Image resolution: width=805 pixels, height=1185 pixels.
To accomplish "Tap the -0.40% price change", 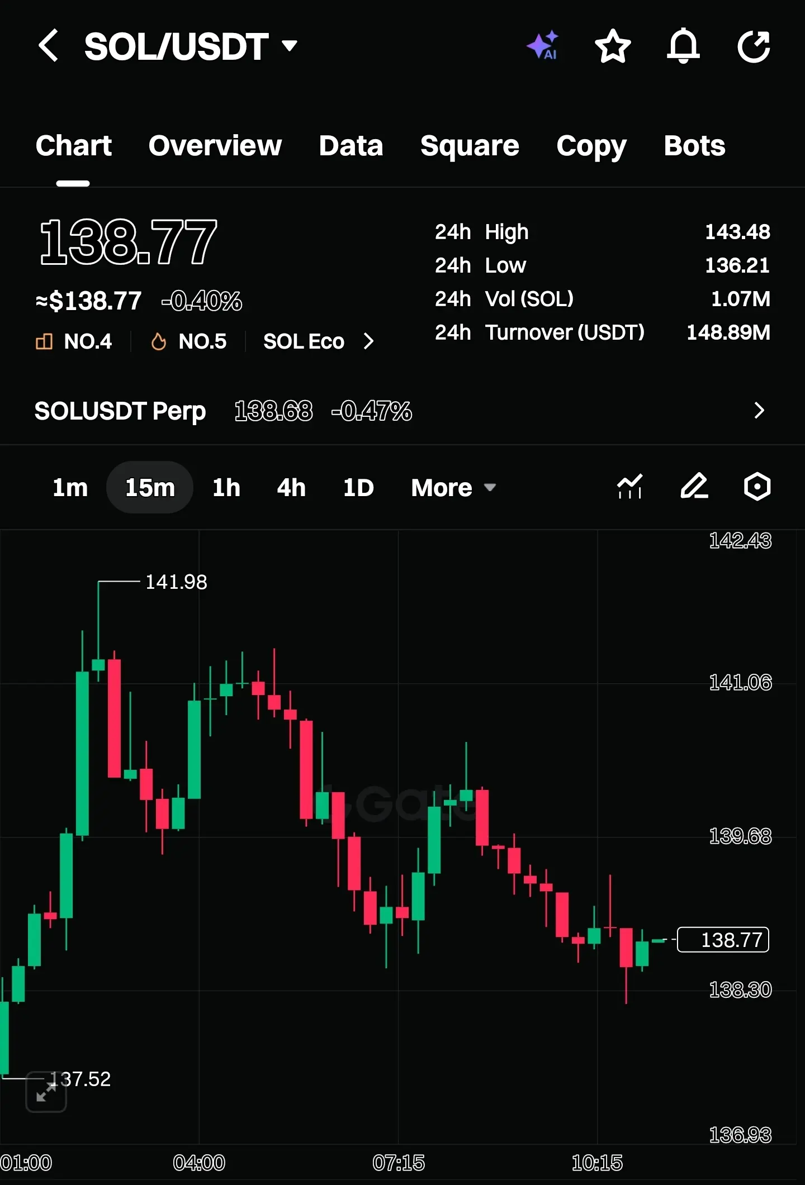I will 202,301.
